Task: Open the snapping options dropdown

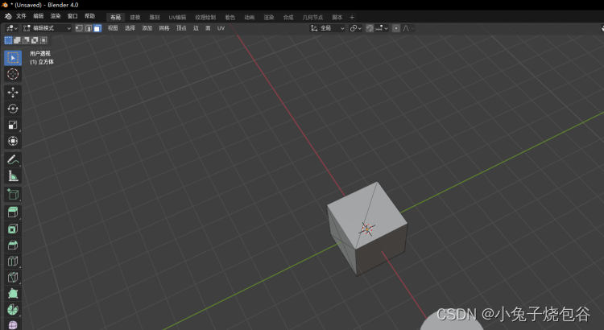Action: click(382, 28)
